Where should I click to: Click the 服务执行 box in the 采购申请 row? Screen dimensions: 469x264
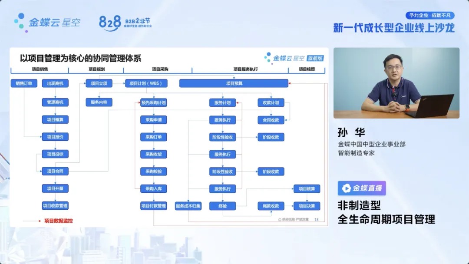tap(222, 120)
